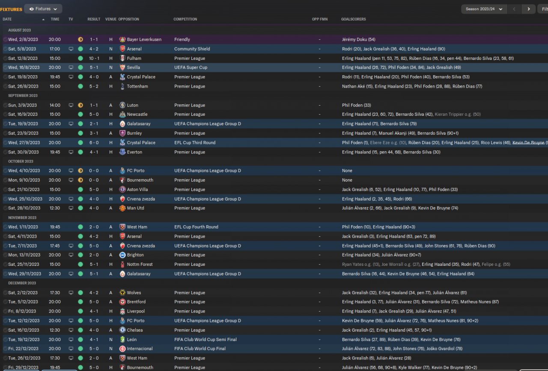Viewport: 548px width, 371px height.
Task: Open the Nottm Forest team link
Action: pyautogui.click(x=140, y=264)
